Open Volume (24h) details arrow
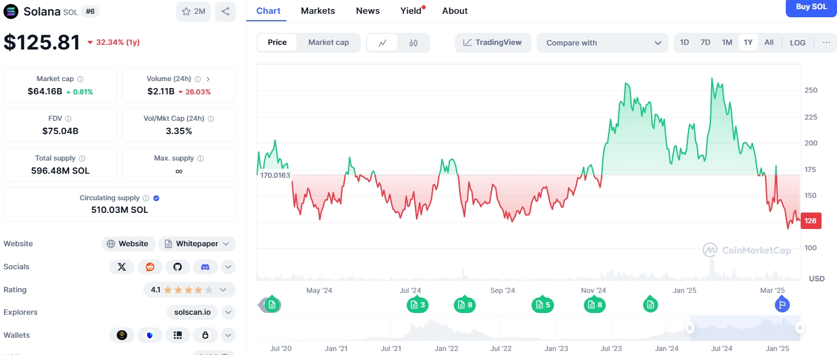The image size is (837, 355). (208, 79)
